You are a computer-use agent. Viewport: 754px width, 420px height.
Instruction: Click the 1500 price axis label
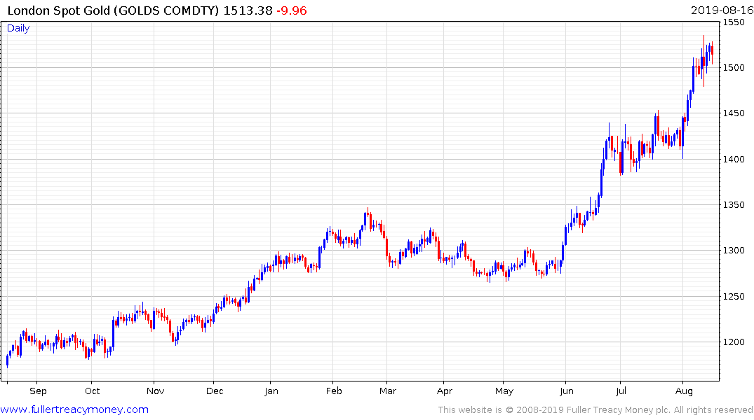pyautogui.click(x=734, y=68)
